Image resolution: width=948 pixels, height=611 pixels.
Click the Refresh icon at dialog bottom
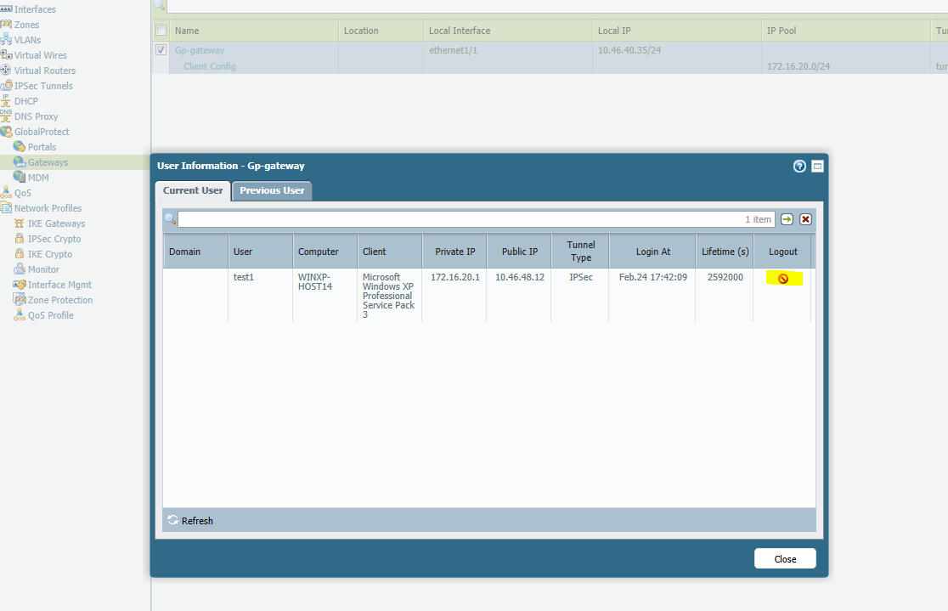point(173,520)
